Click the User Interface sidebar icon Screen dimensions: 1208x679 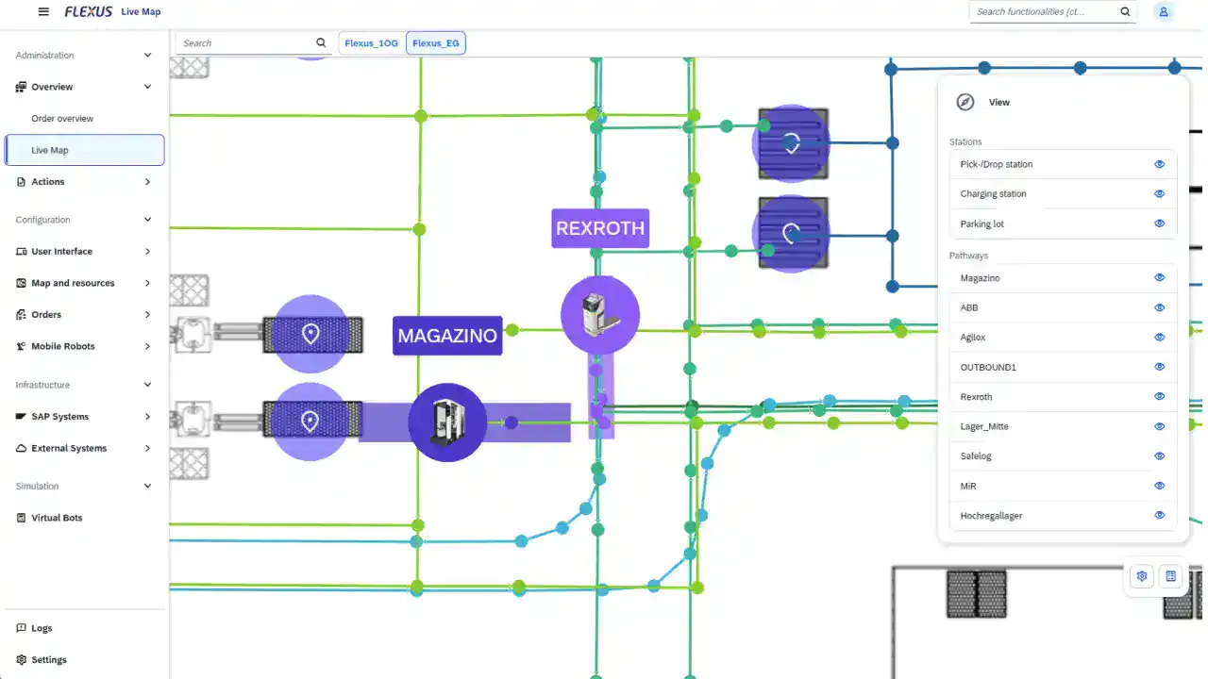click(x=21, y=252)
